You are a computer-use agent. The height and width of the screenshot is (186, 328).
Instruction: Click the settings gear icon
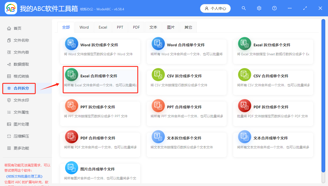(x=259, y=8)
